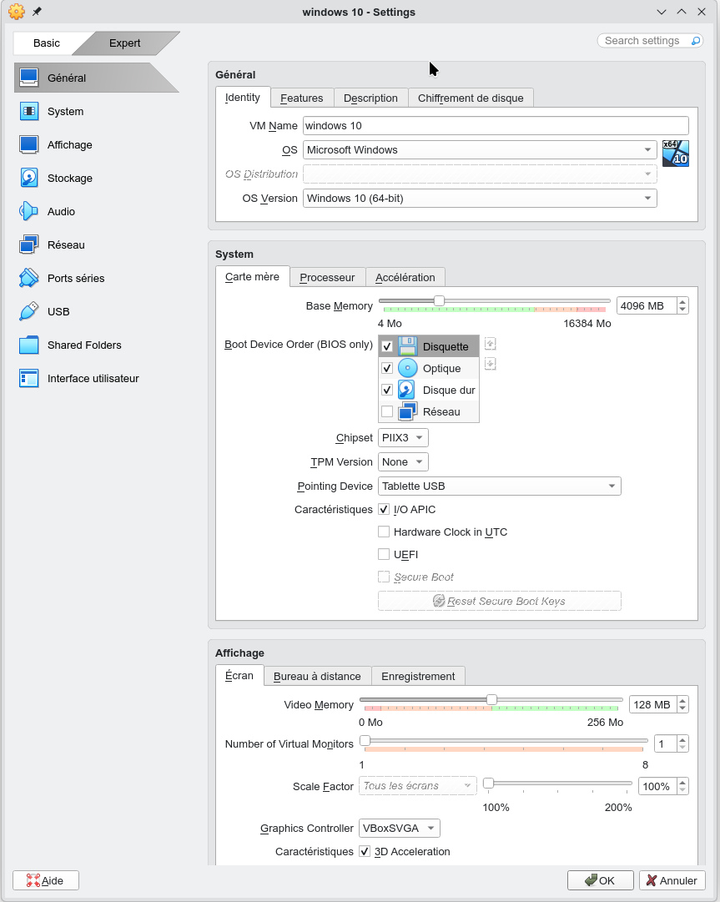The image size is (720, 902).
Task: Open the Interface utilisateur icon
Action: 29,378
